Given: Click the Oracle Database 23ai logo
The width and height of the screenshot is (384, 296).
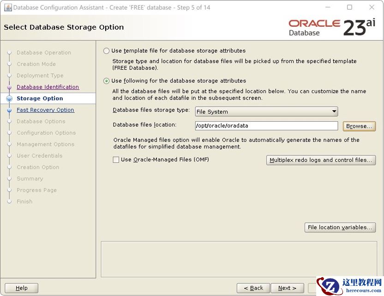Looking at the screenshot, I should click(x=332, y=27).
